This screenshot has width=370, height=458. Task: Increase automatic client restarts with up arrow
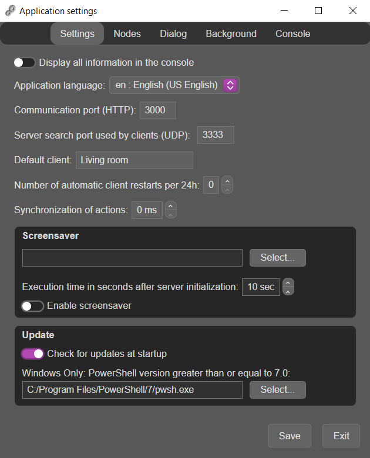coord(227,181)
